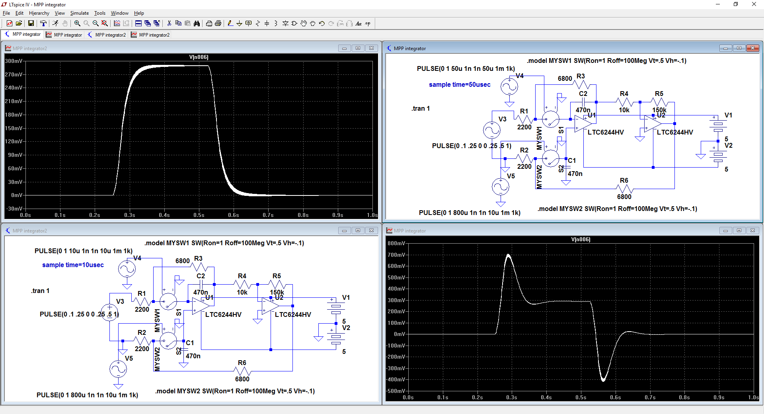Open the Simulate menu
The image size is (764, 414).
pos(79,13)
